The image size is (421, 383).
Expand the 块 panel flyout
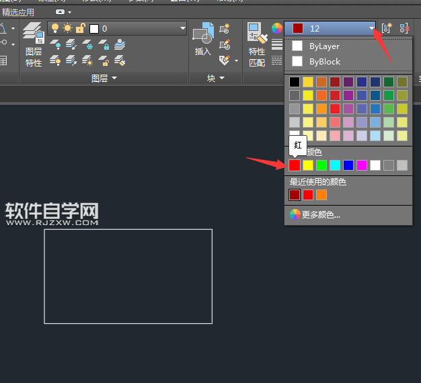click(216, 79)
